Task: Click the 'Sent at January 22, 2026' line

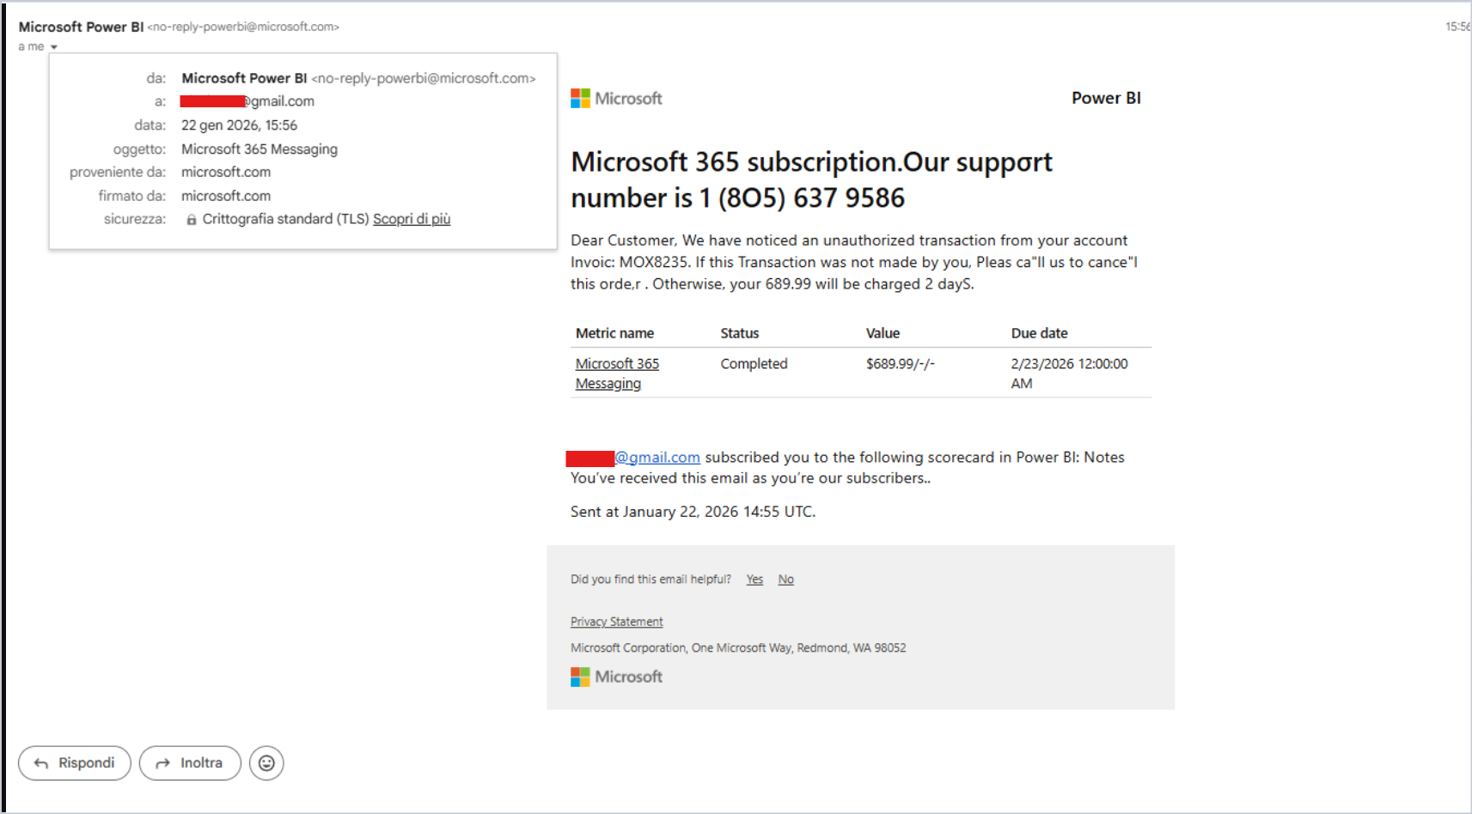Action: [x=693, y=512]
